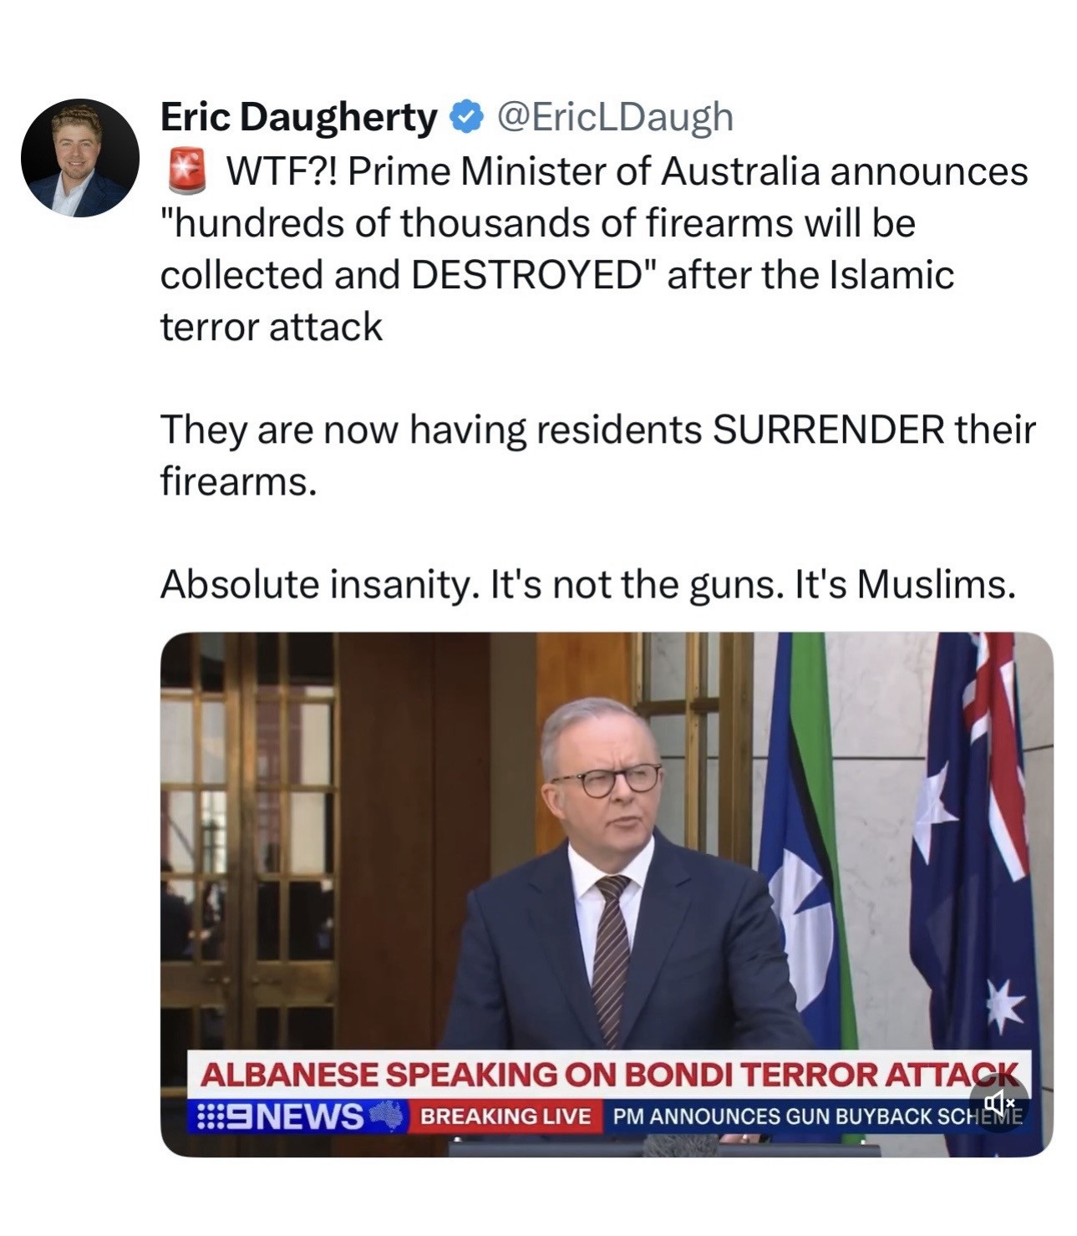Open the Eric Daugherty display name
Viewport: 1077px width, 1236px height.
[298, 117]
